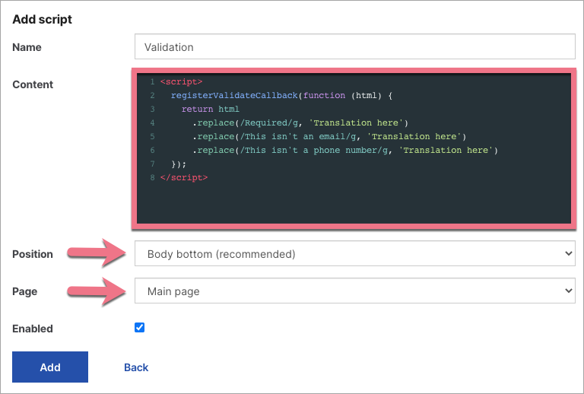The image size is (584, 394).
Task: Click the opening <script> tag on line 1
Action: (x=181, y=81)
